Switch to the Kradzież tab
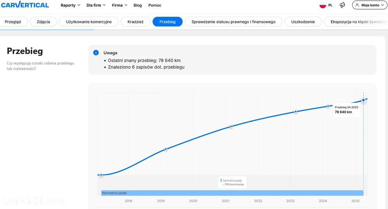 [135, 22]
